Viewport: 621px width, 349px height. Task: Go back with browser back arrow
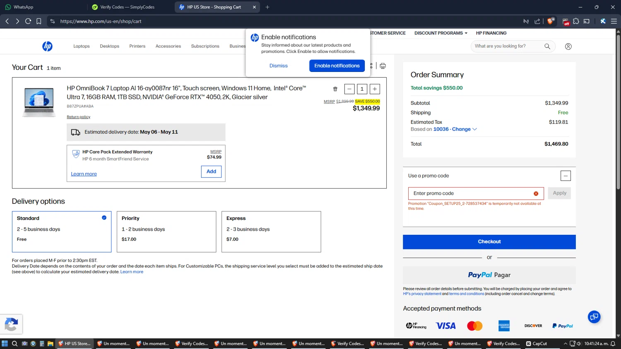(7, 21)
